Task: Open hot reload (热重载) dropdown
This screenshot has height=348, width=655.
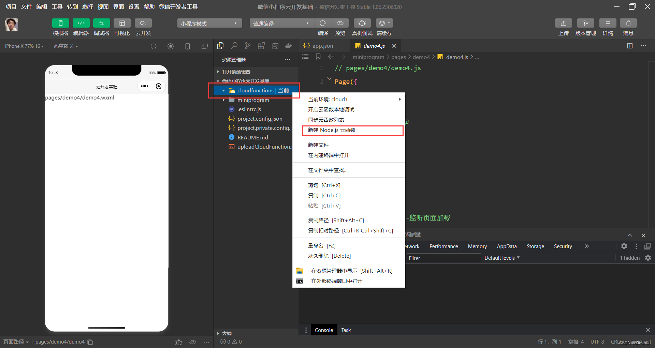Action: 66,46
